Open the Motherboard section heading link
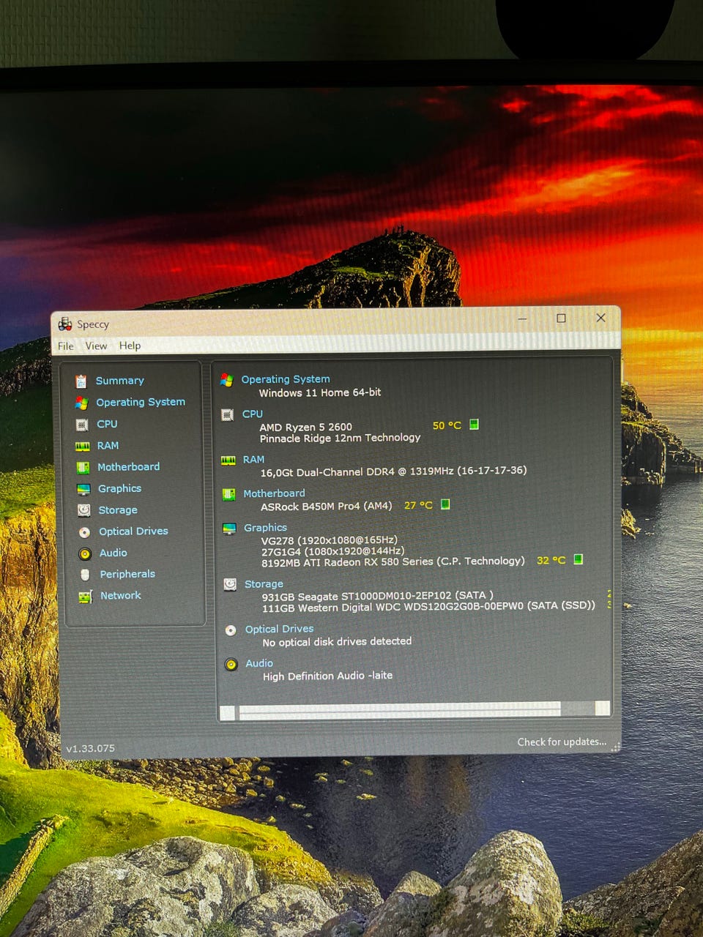This screenshot has height=937, width=703. pos(275,493)
